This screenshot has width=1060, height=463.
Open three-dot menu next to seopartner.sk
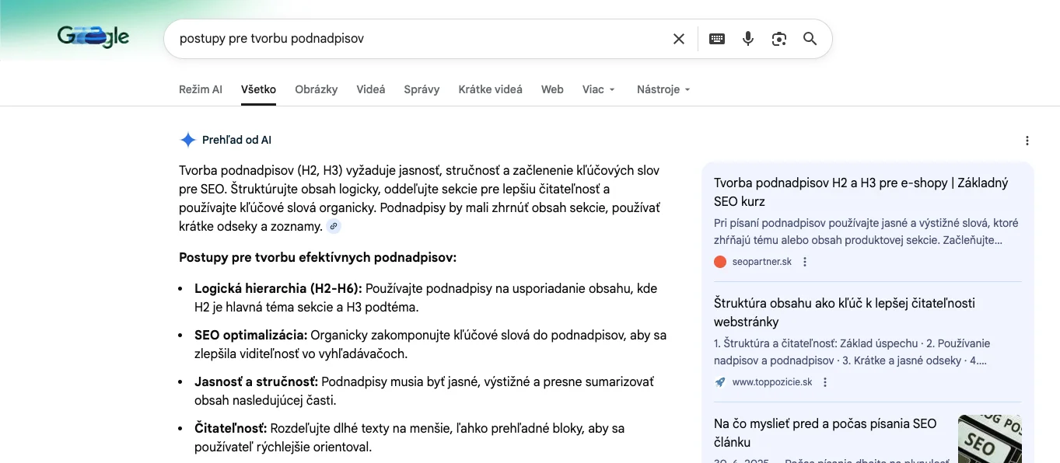(805, 262)
